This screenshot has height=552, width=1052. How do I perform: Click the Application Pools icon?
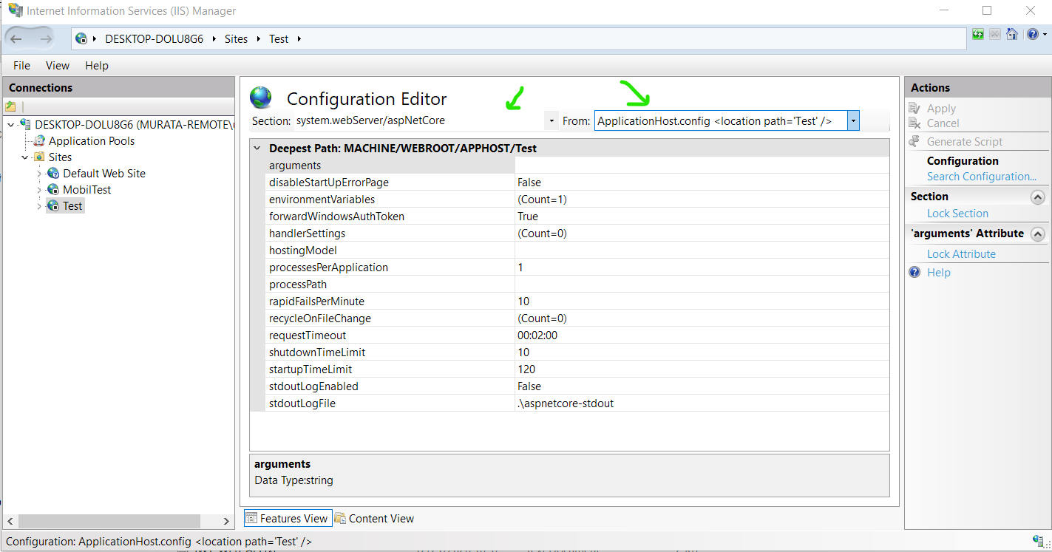(x=40, y=140)
